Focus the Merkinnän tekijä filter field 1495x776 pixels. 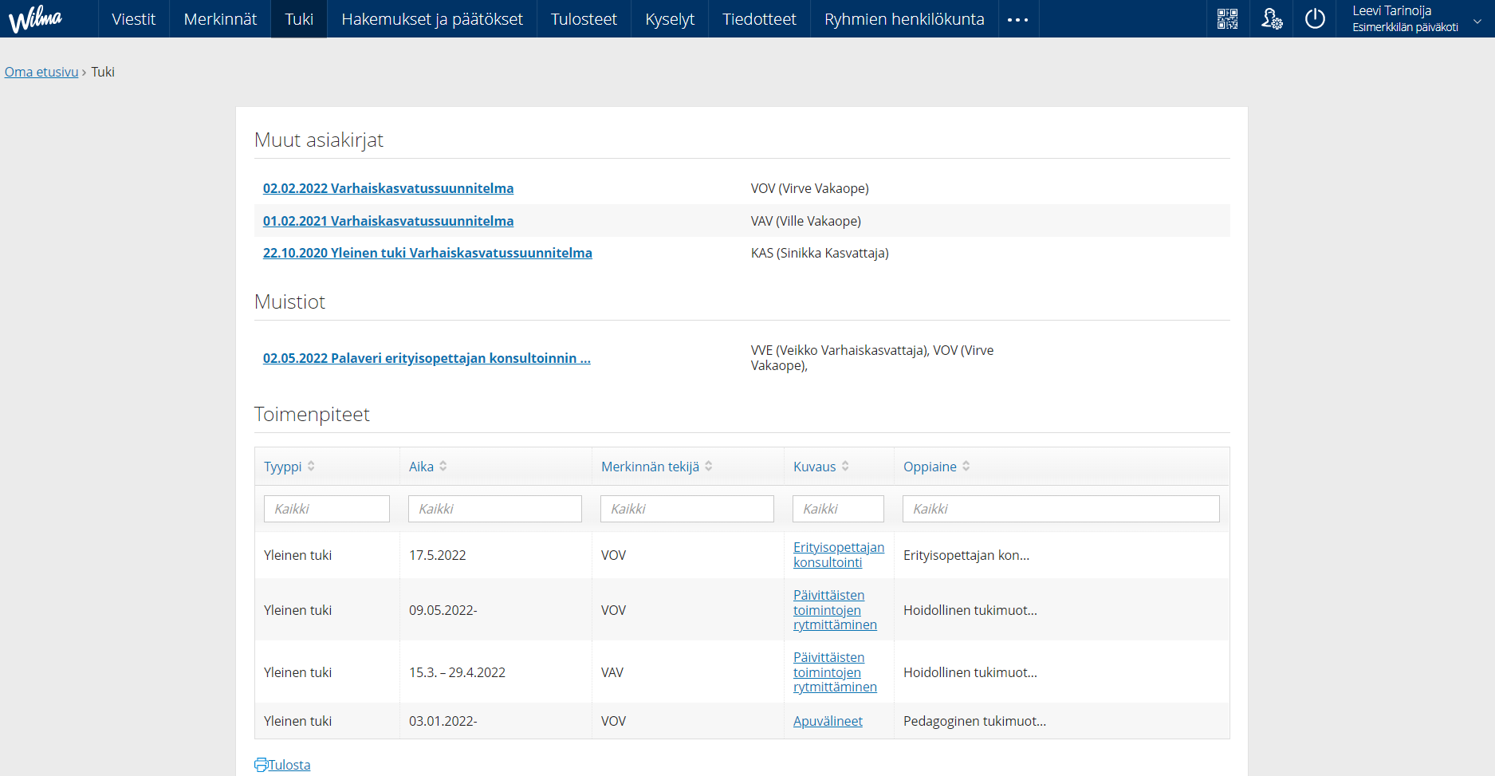coord(687,509)
